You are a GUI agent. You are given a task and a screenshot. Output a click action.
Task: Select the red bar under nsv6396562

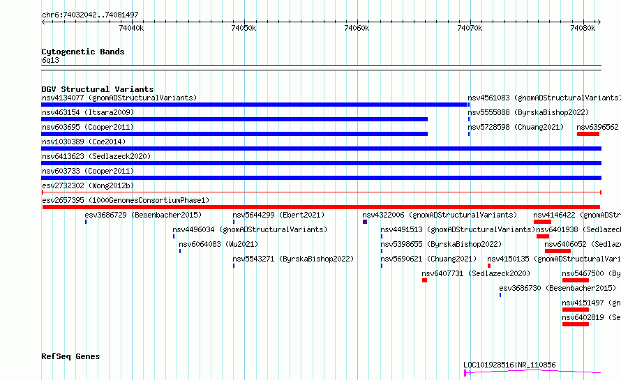coord(588,134)
